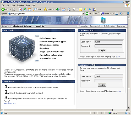Click the page-with-star toolbar icon
Image resolution: width=131 pixels, height=115 pixels.
click(x=85, y=9)
